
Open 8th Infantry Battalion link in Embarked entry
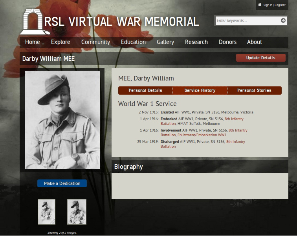[x=234, y=119]
